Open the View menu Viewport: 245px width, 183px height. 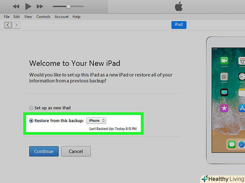(28, 17)
